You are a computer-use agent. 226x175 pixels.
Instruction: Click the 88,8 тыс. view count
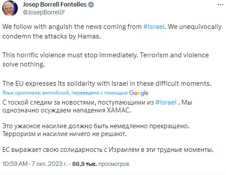(x=85, y=164)
